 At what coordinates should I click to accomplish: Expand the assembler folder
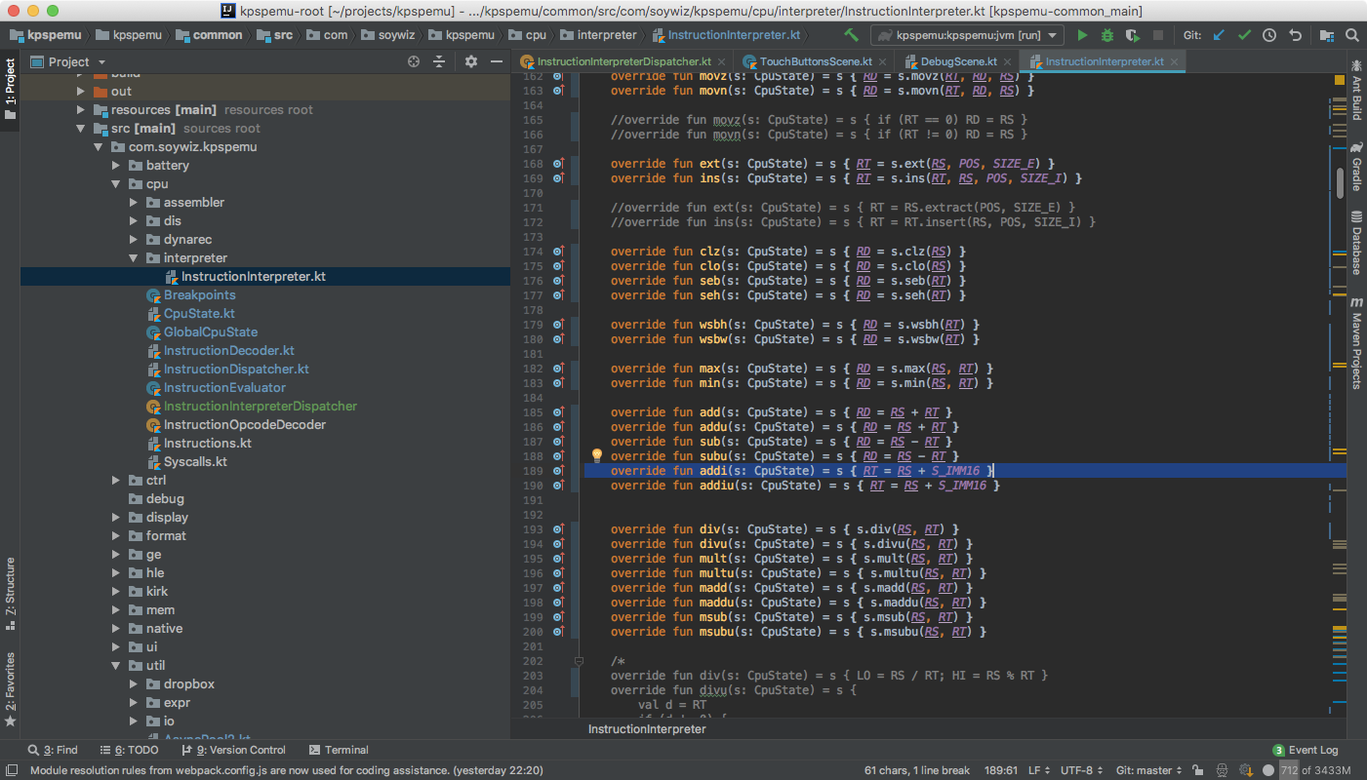click(x=135, y=203)
